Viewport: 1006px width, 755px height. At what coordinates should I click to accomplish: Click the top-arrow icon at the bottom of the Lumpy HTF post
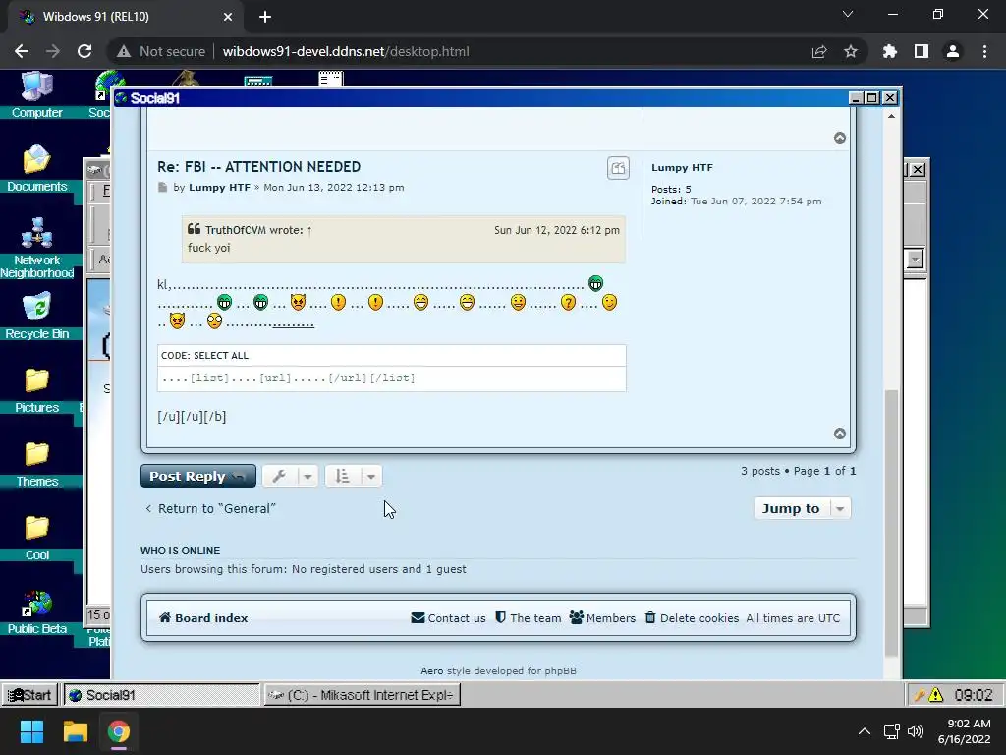click(839, 434)
